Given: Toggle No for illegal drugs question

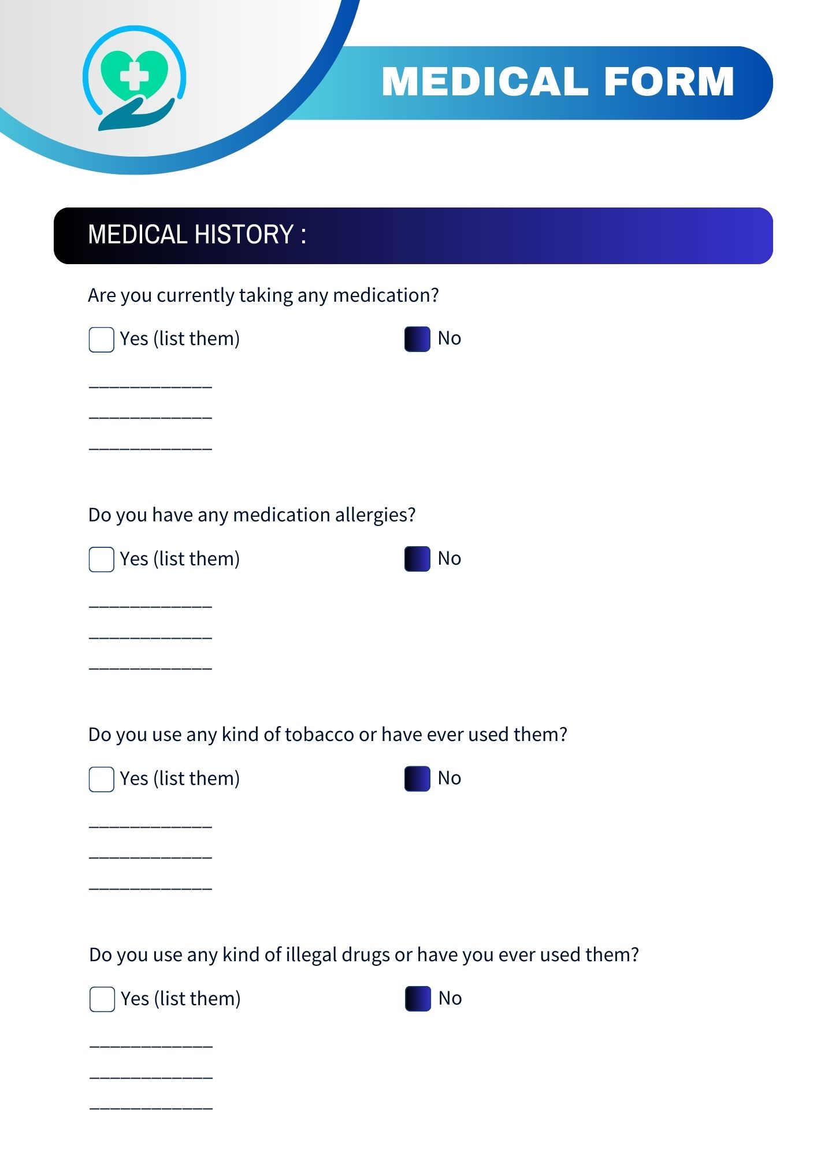Looking at the screenshot, I should pos(418,999).
